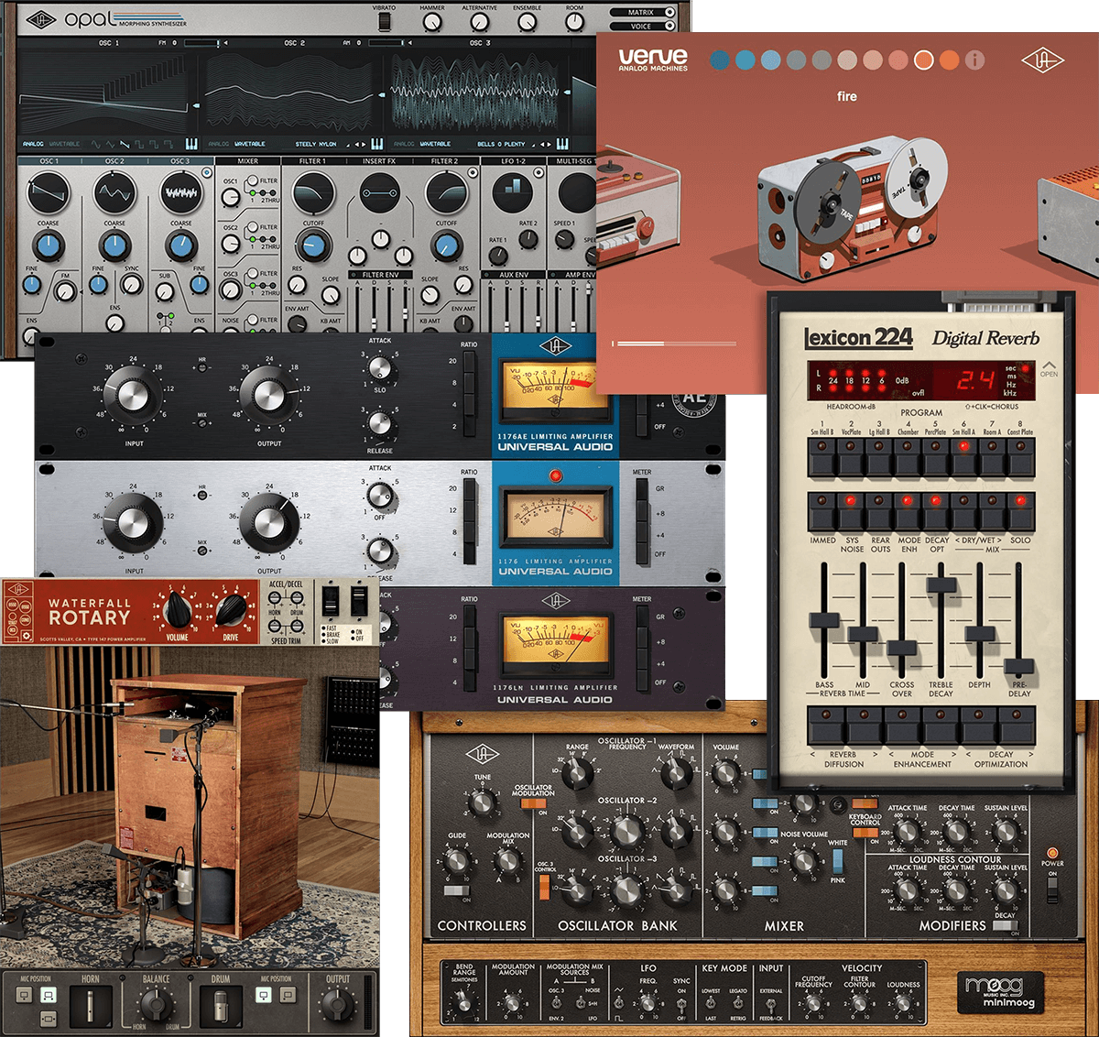The height and width of the screenshot is (1037, 1099).
Task: Click the Output knob on silver 1176 compressor
Action: [x=269, y=522]
